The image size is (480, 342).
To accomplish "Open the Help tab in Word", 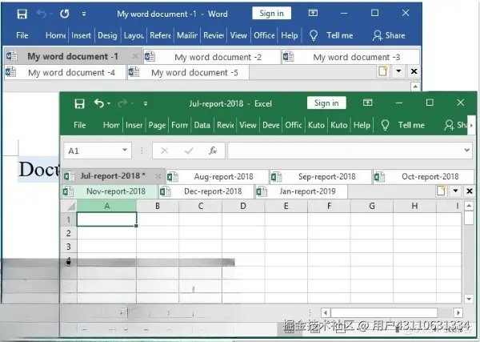I will [x=290, y=35].
